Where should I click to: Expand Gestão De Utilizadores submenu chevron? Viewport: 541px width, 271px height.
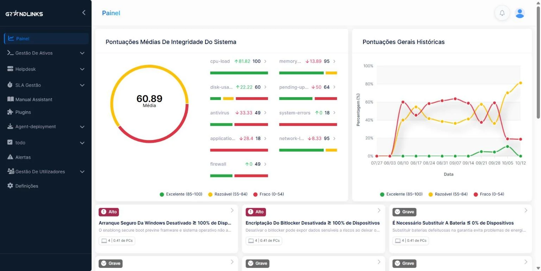coord(82,172)
